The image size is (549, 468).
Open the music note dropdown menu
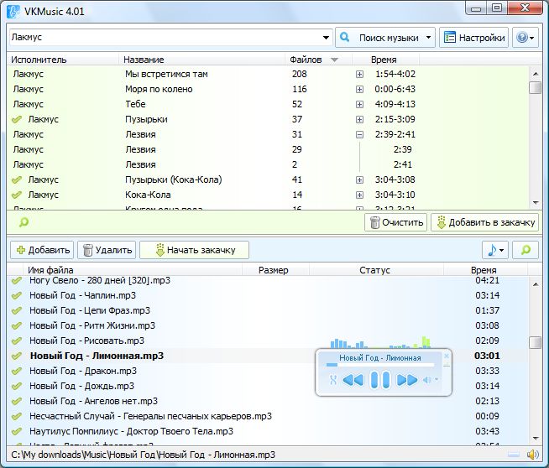(x=495, y=250)
